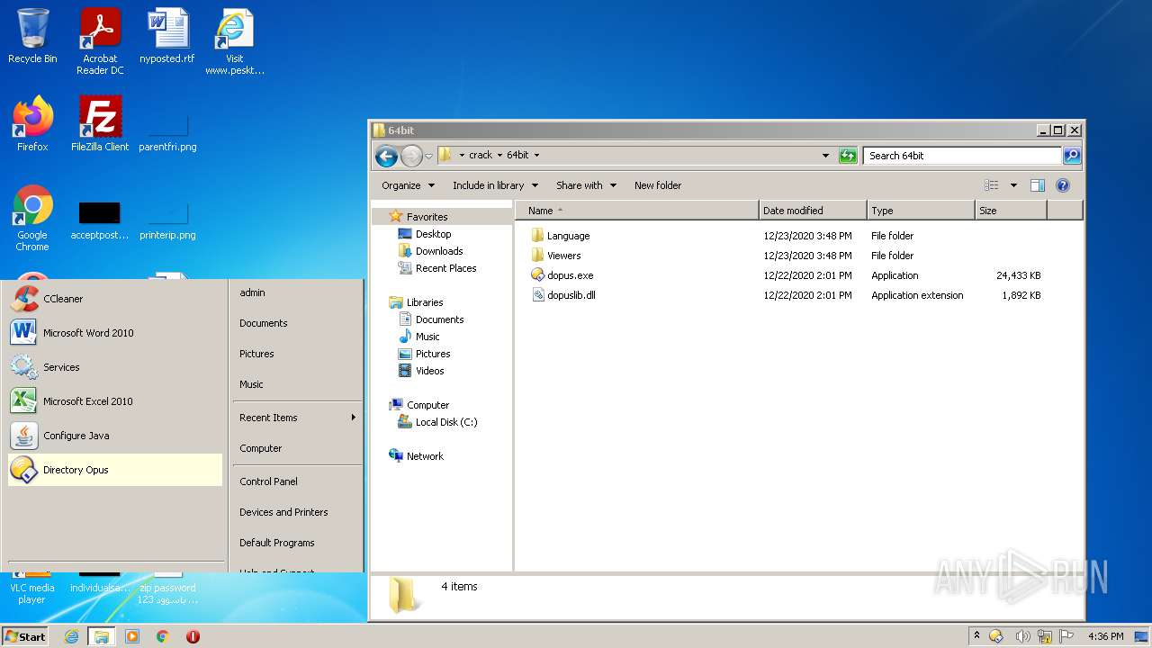
Task: Open Explorer help icon
Action: click(x=1063, y=185)
